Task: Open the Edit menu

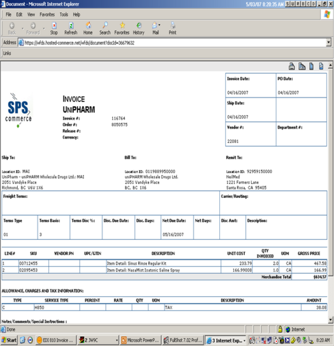Action: coord(19,14)
